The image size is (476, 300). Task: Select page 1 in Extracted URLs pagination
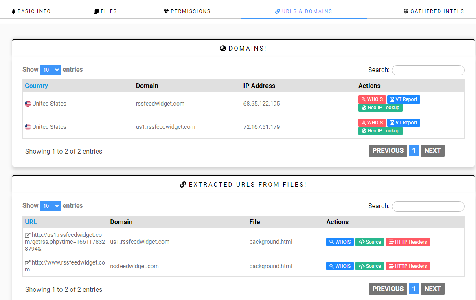pyautogui.click(x=414, y=289)
